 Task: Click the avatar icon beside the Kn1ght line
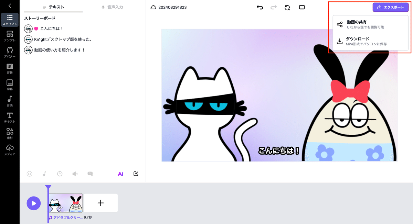[x=28, y=39]
